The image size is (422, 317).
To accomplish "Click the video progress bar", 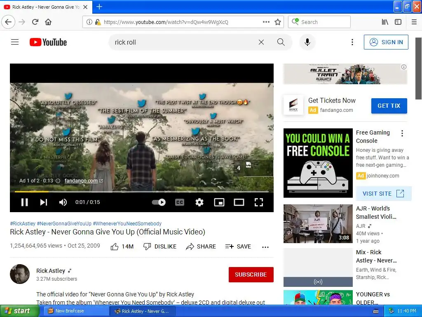I will [x=142, y=192].
